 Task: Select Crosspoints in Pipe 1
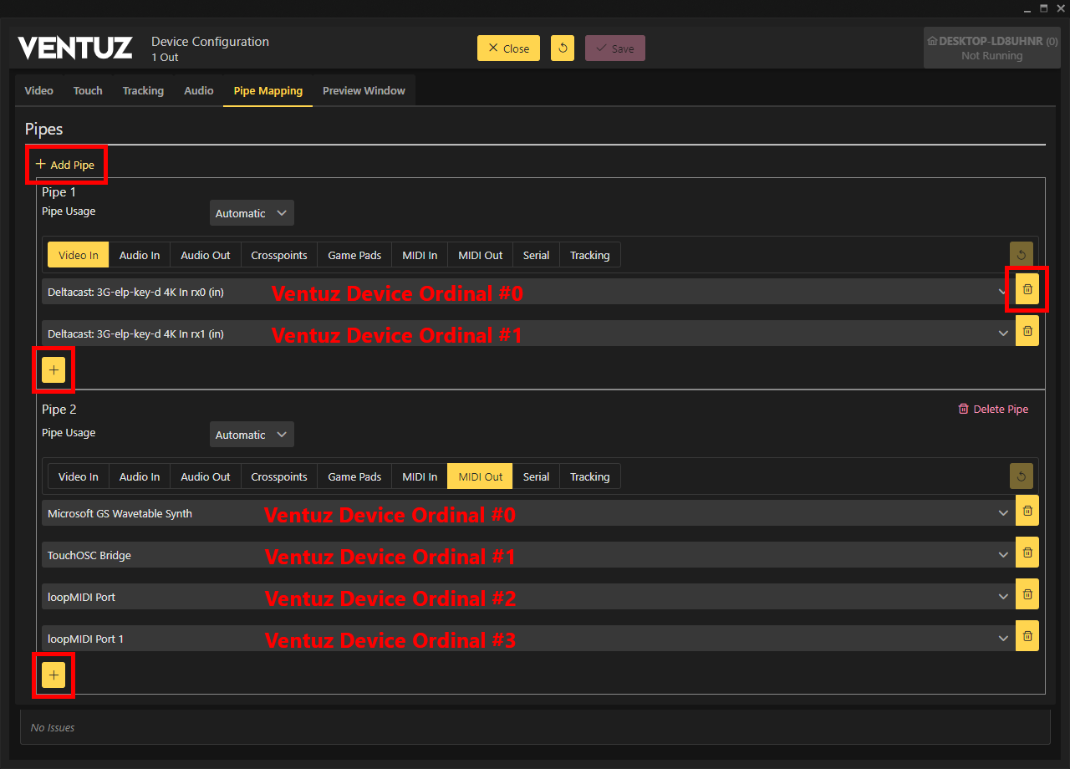click(x=279, y=256)
